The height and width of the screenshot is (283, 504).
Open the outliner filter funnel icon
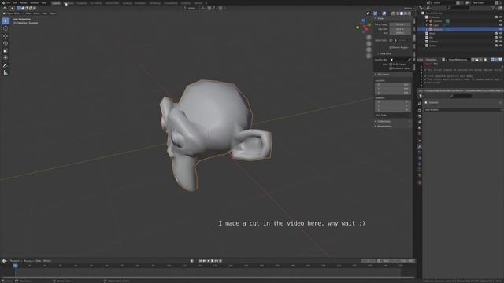(x=493, y=8)
